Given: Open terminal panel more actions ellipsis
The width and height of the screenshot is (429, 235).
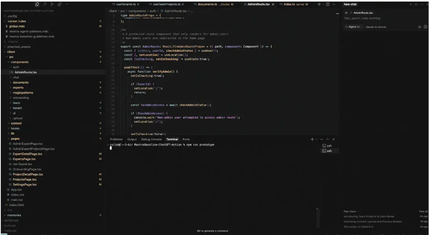Looking at the screenshot, I should tap(322, 139).
